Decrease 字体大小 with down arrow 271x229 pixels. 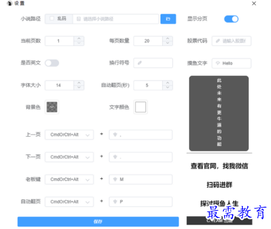click(x=79, y=88)
